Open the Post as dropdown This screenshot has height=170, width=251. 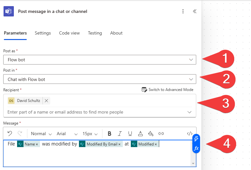pos(100,60)
